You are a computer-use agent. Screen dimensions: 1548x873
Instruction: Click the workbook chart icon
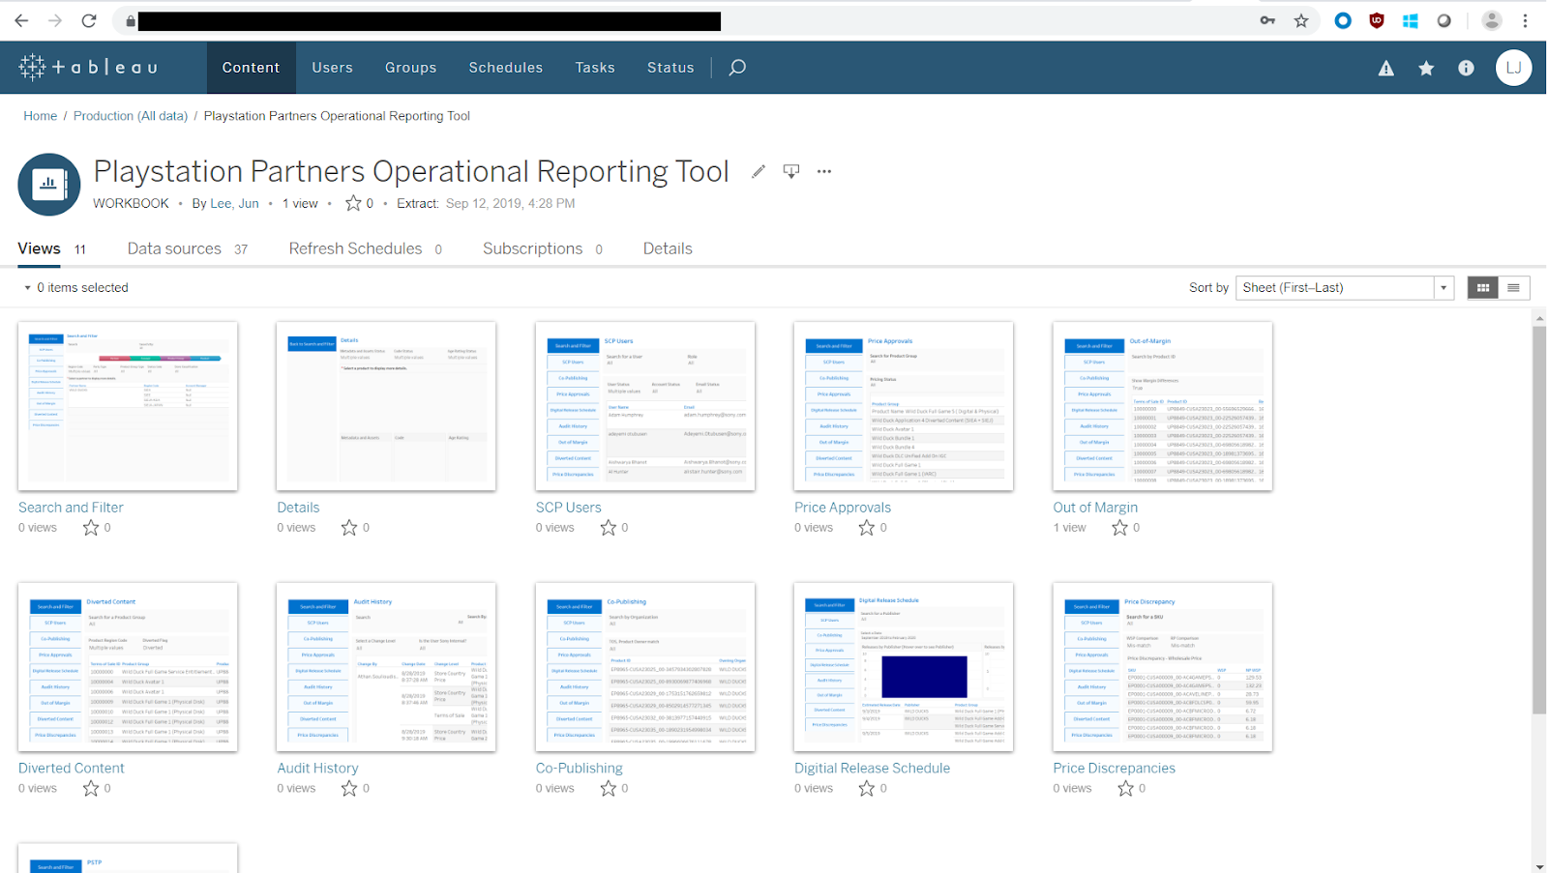pos(48,184)
